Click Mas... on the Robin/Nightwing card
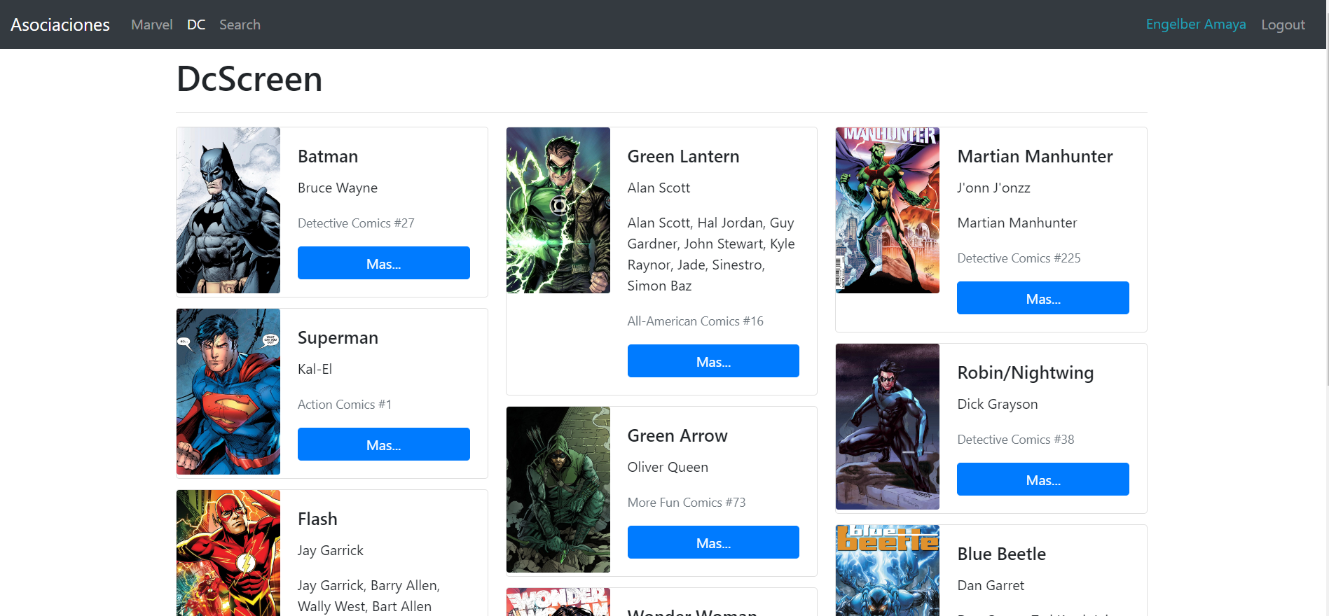Image resolution: width=1329 pixels, height=616 pixels. [1043, 479]
